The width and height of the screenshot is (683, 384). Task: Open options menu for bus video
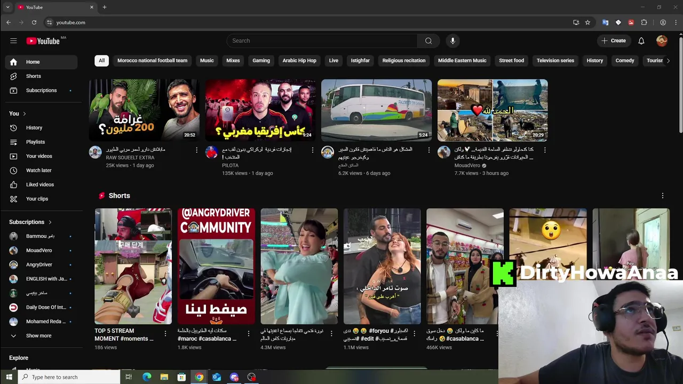(x=428, y=150)
